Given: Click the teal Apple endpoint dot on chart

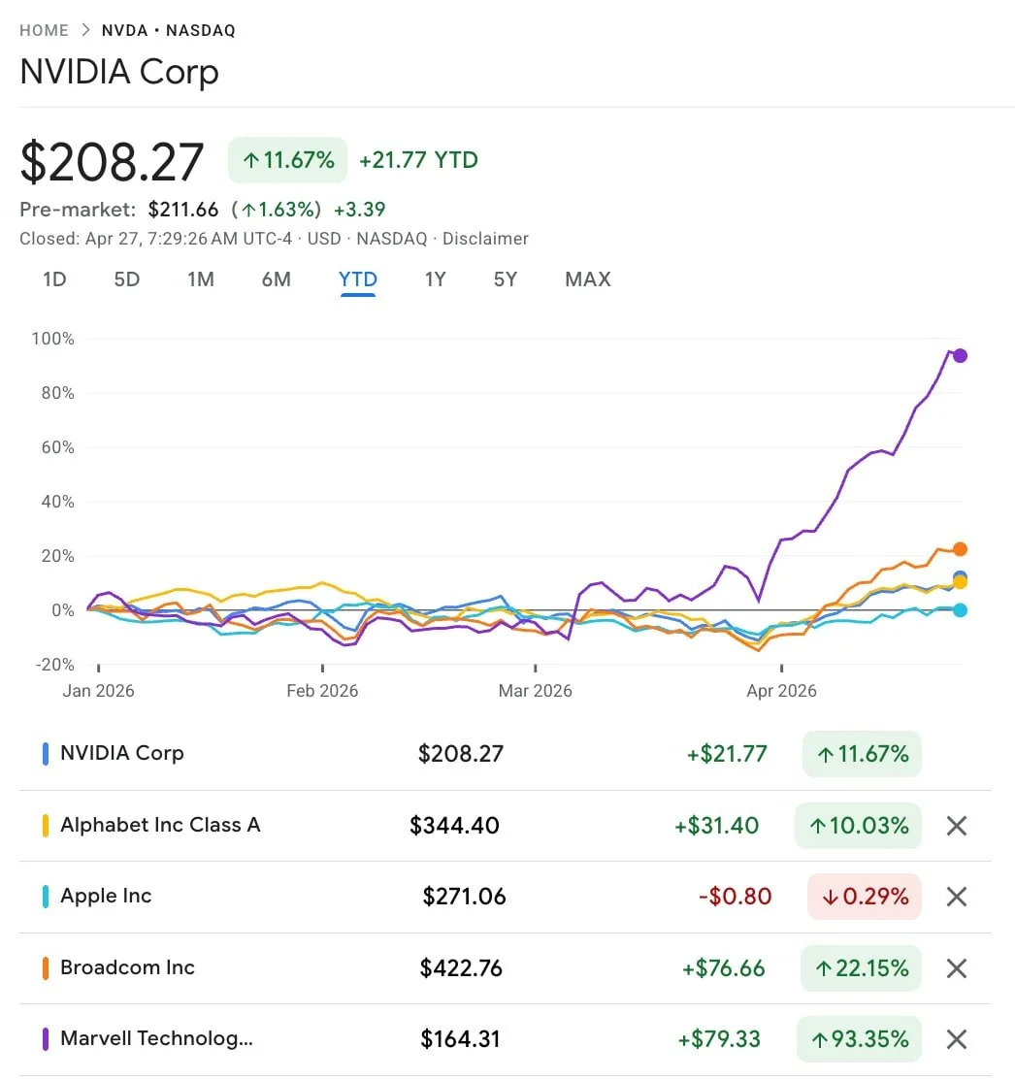Looking at the screenshot, I should [960, 609].
